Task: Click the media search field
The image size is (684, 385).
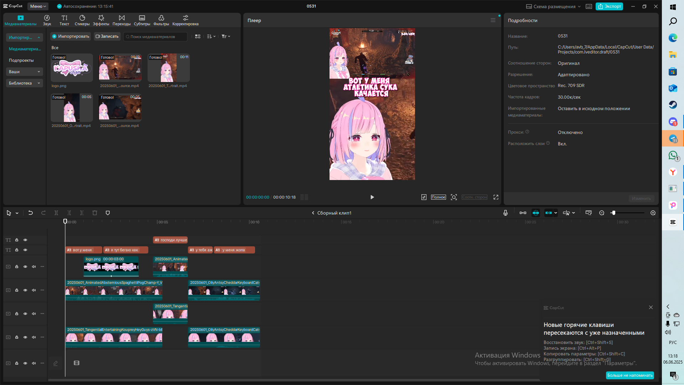Action: 155,37
